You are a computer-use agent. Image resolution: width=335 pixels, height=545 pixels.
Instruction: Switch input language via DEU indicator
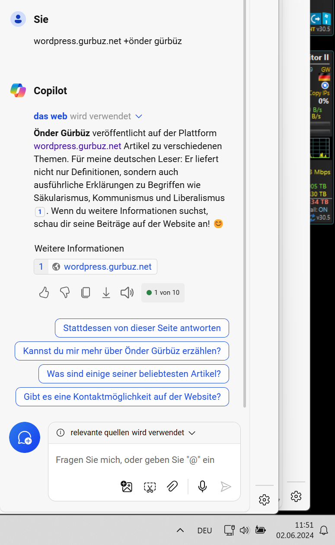pyautogui.click(x=205, y=530)
